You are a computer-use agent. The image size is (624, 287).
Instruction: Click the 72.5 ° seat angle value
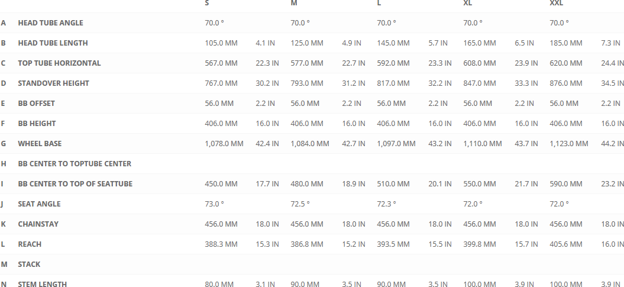click(300, 204)
